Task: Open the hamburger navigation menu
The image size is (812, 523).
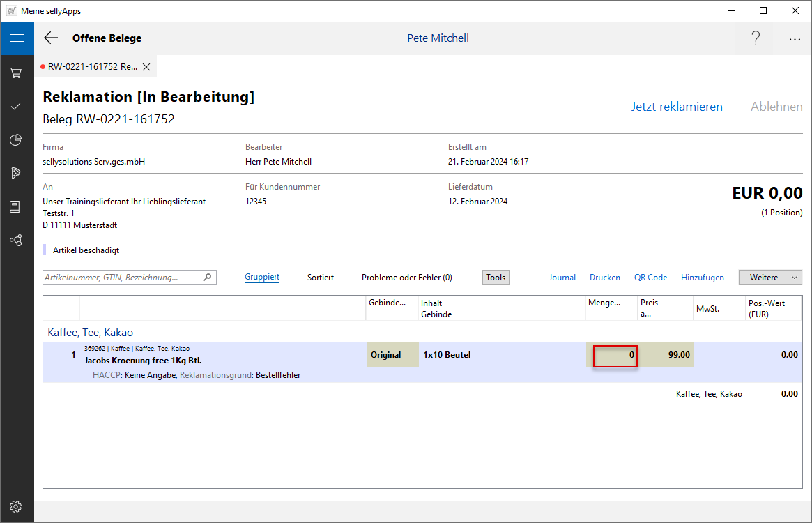Action: click(x=17, y=38)
